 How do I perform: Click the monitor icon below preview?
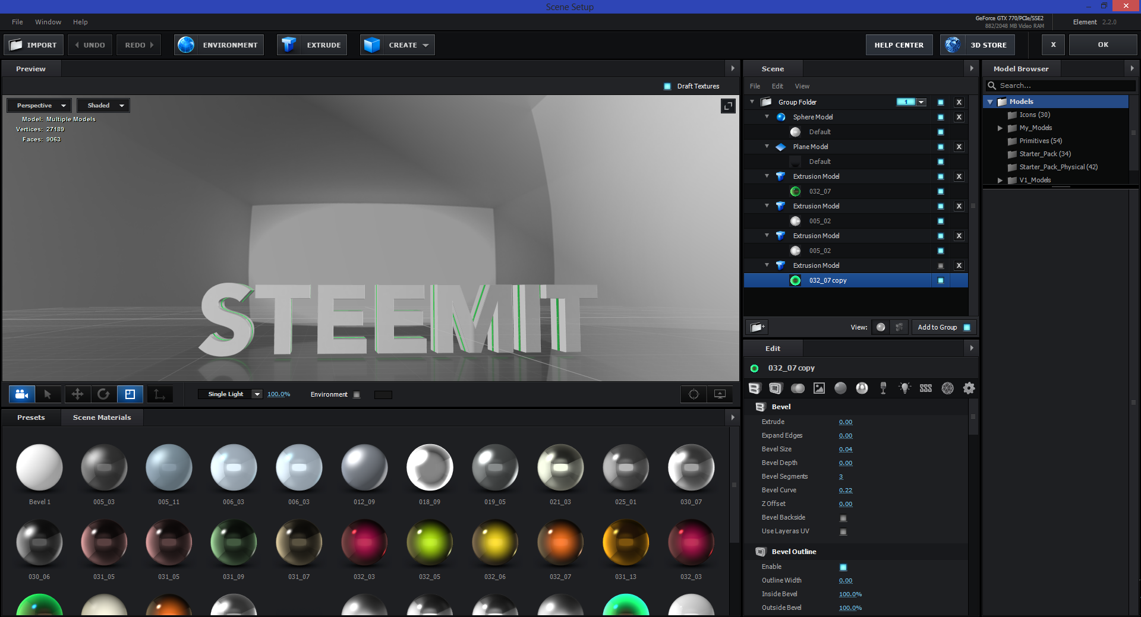[x=720, y=394]
